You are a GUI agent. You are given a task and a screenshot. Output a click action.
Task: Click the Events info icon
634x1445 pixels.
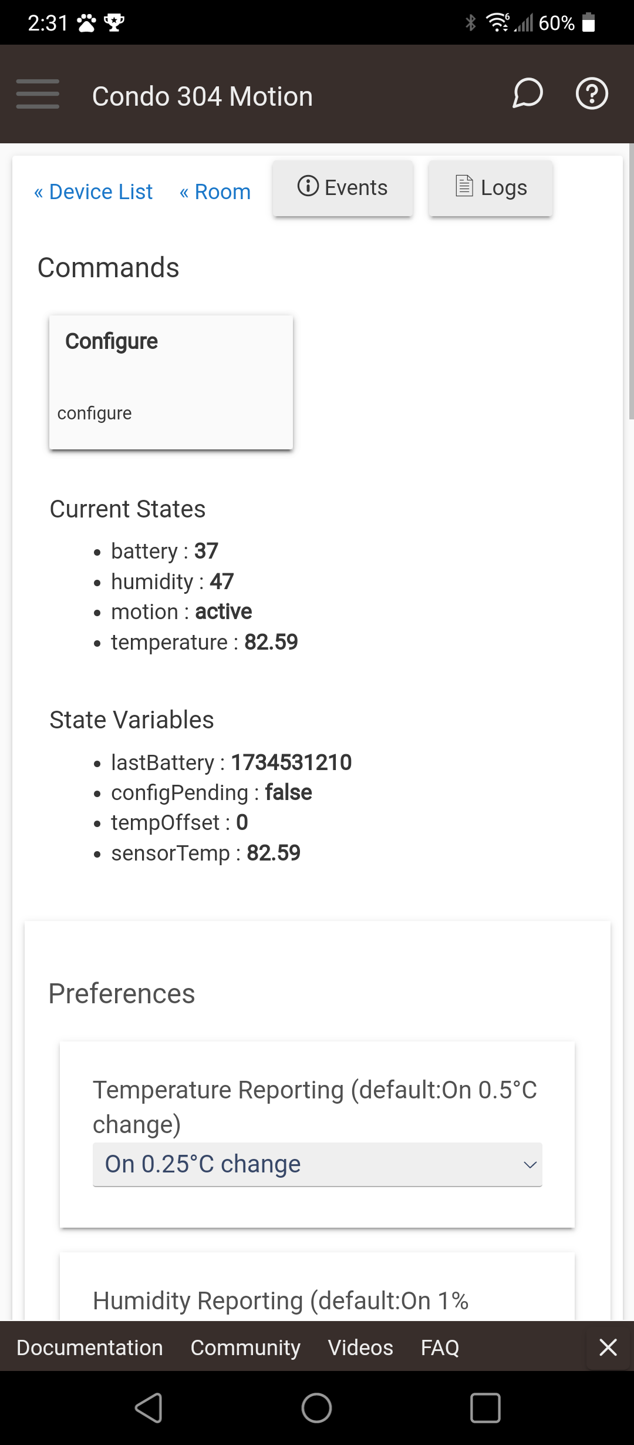(x=308, y=186)
